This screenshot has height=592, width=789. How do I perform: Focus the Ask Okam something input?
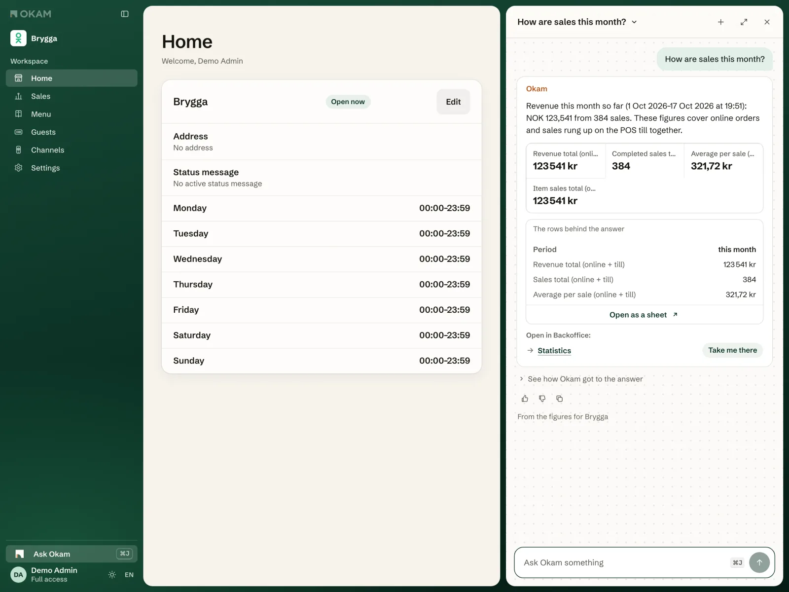coord(624,562)
